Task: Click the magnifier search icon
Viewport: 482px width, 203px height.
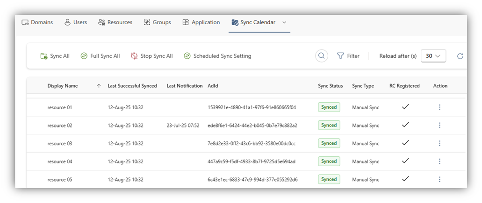Action: [x=322, y=56]
